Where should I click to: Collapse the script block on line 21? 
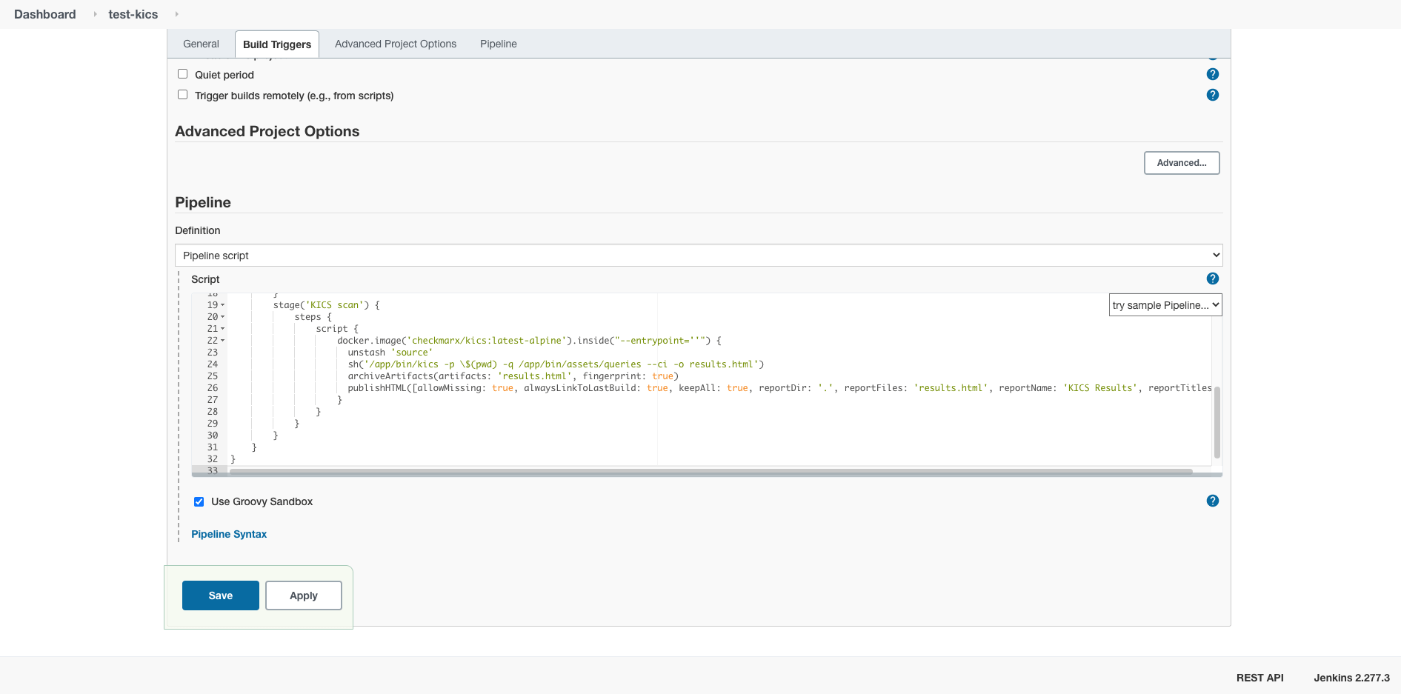click(222, 328)
